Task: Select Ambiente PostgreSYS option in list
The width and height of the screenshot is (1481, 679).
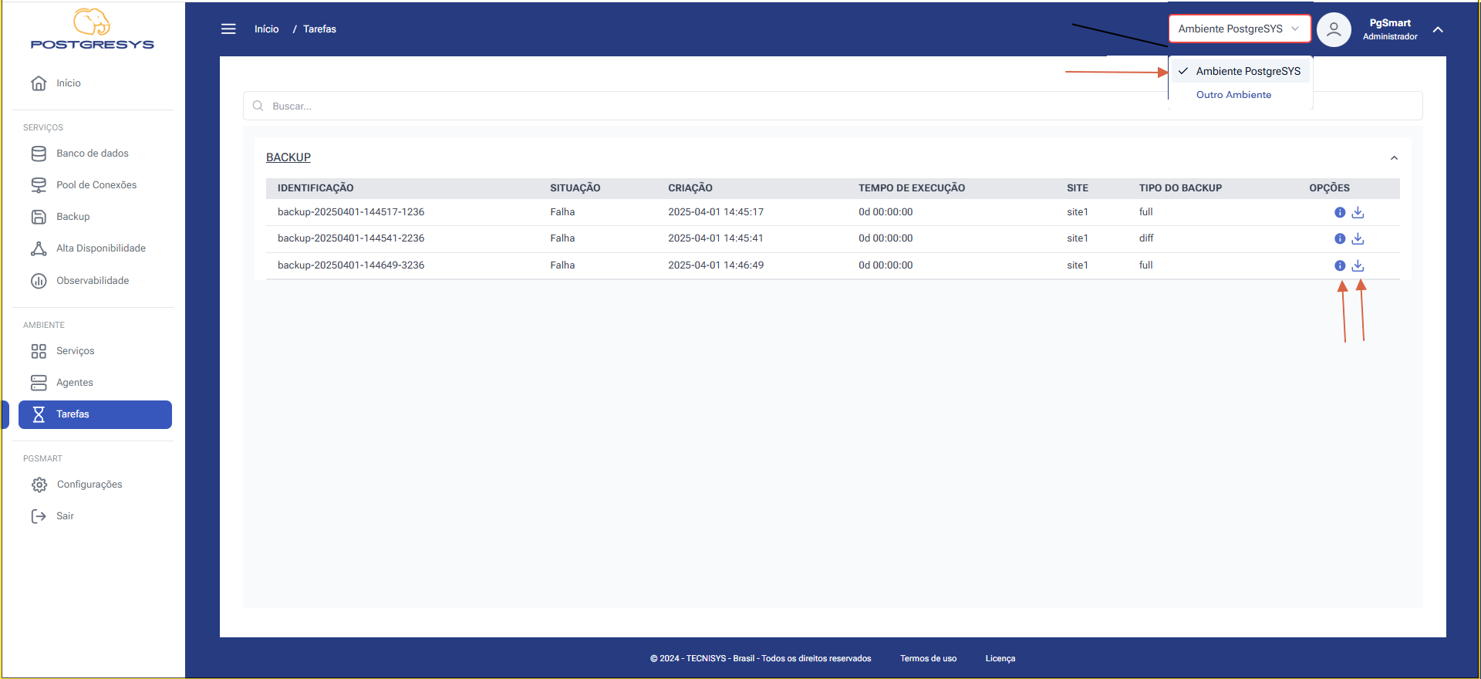Action: 1240,71
